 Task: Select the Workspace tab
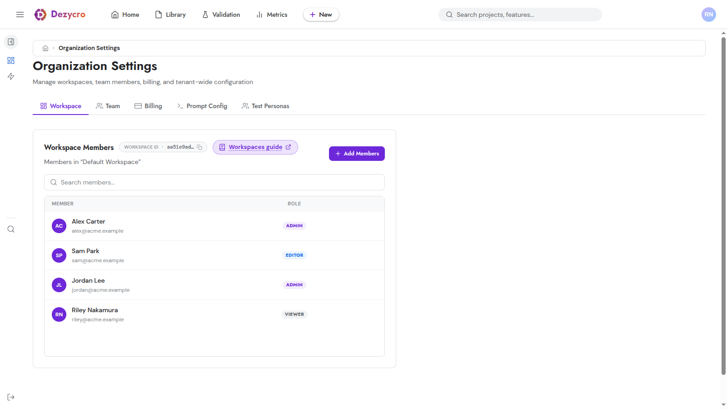(x=60, y=106)
